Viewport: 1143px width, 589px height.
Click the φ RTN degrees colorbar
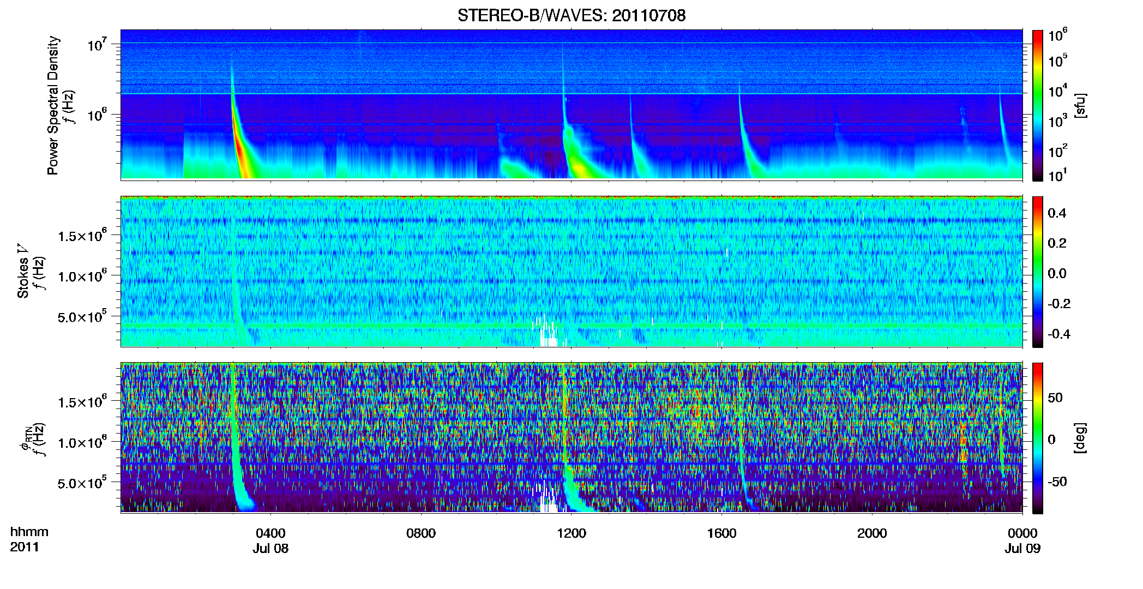point(1038,438)
